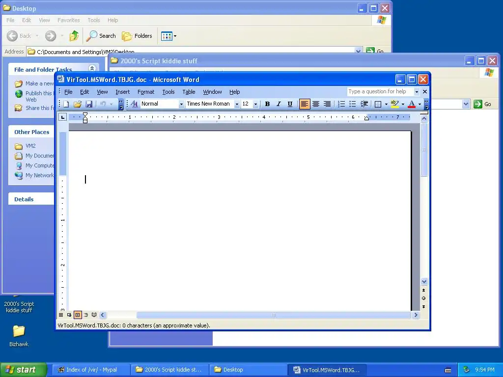Viewport: 503px width, 377px height.
Task: Click the Windows Start button
Action: click(x=23, y=370)
